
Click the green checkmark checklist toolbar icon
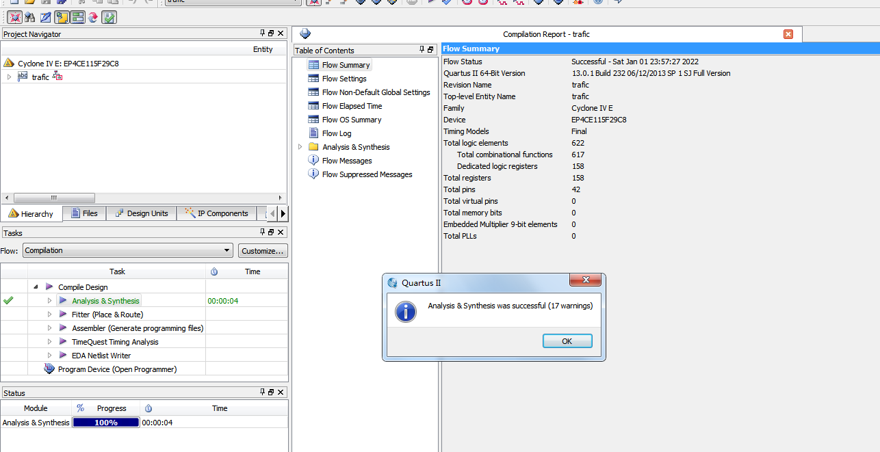(109, 17)
